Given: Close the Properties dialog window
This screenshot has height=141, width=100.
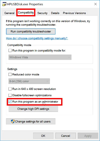Looking at the screenshot, I should [95, 4].
